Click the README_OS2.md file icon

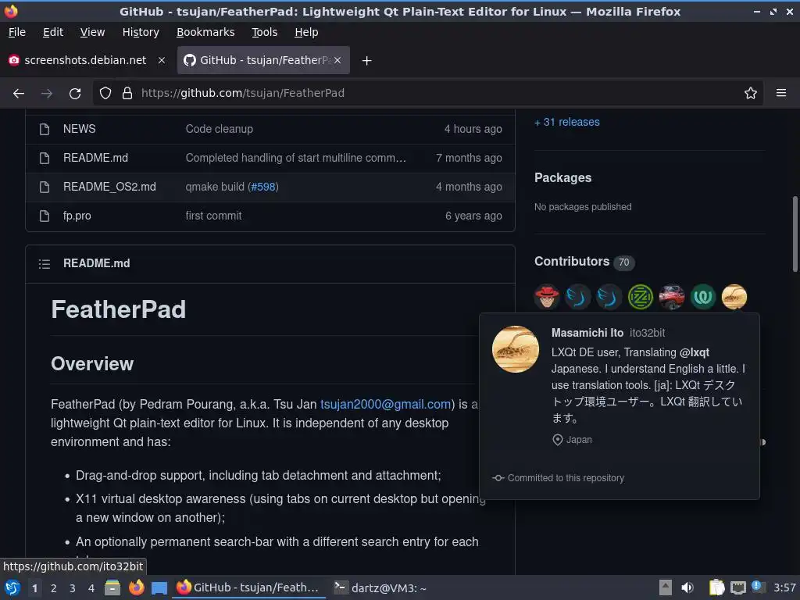point(45,187)
